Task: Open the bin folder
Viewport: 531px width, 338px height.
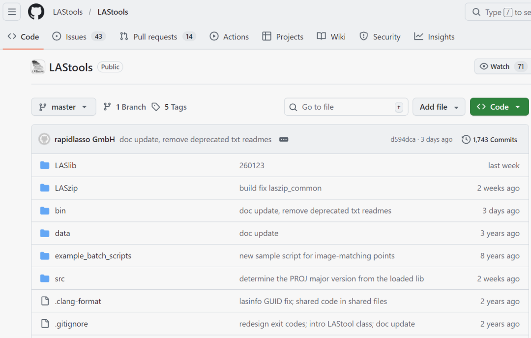Action: (x=60, y=211)
